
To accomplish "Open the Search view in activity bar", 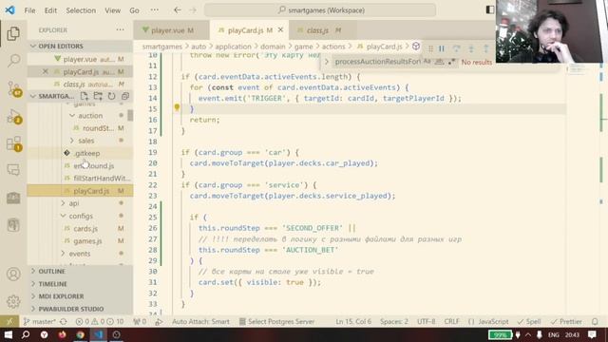I will [x=13, y=60].
